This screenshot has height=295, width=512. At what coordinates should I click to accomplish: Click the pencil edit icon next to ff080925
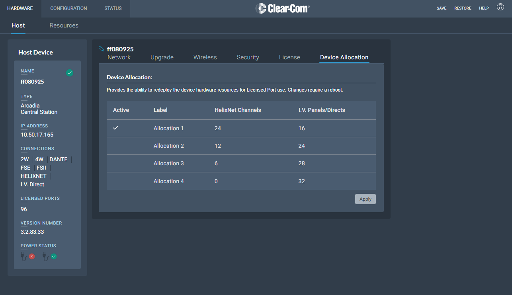pos(101,48)
